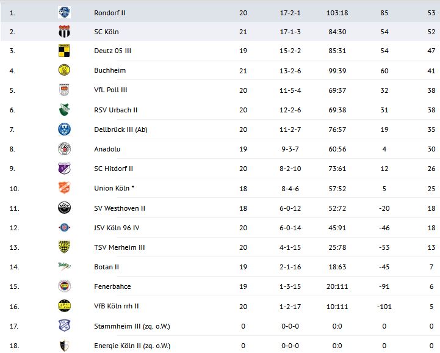Click the SC Hitdorf II purple crest
The width and height of the screenshot is (440, 353).
point(64,169)
